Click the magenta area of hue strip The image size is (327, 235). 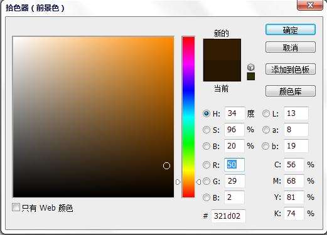tap(188, 64)
